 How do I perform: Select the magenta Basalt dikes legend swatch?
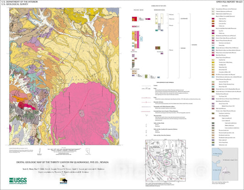(x=213, y=55)
